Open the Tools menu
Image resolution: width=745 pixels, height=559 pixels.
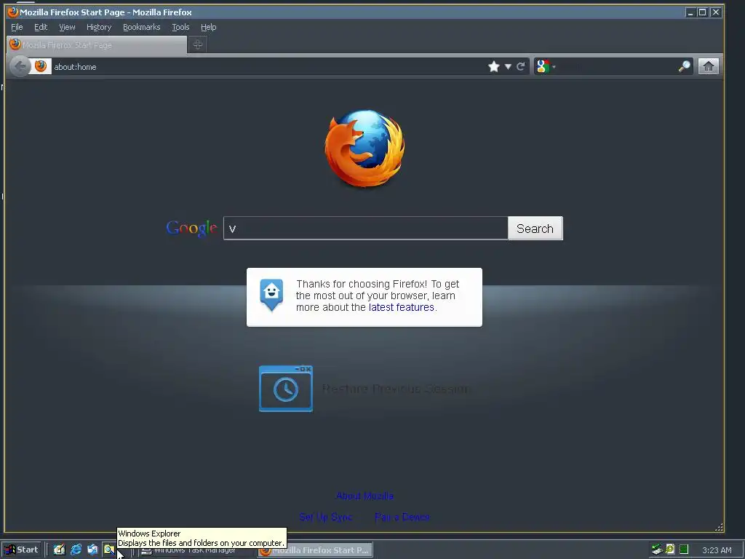[x=180, y=27]
